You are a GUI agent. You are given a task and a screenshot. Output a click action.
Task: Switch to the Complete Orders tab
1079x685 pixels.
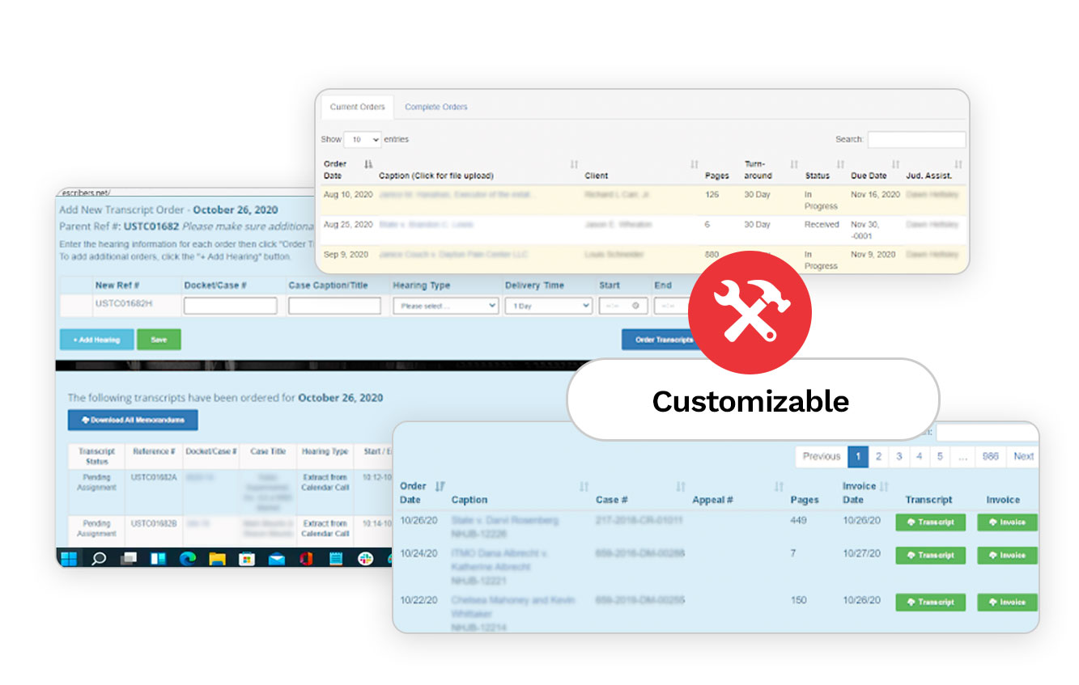pyautogui.click(x=435, y=107)
